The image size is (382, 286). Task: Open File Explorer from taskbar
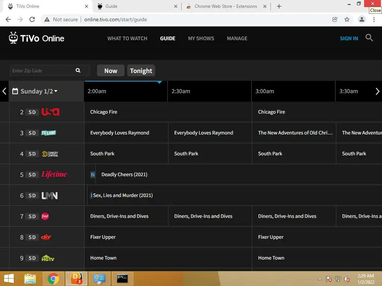30,279
